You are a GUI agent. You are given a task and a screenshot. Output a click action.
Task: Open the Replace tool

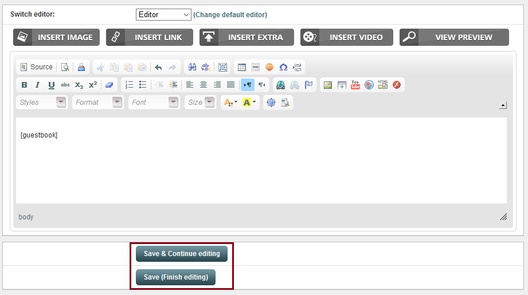[206, 67]
